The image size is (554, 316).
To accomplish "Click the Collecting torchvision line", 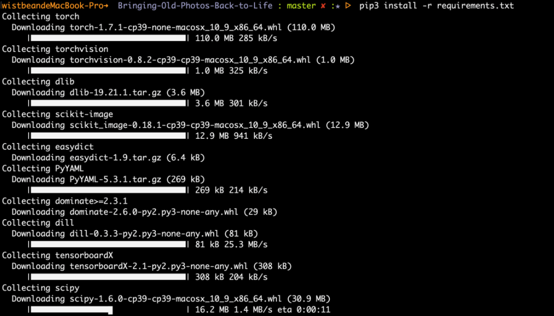I will pos(55,49).
